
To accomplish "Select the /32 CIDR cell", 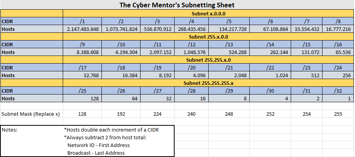I will (338, 91).
